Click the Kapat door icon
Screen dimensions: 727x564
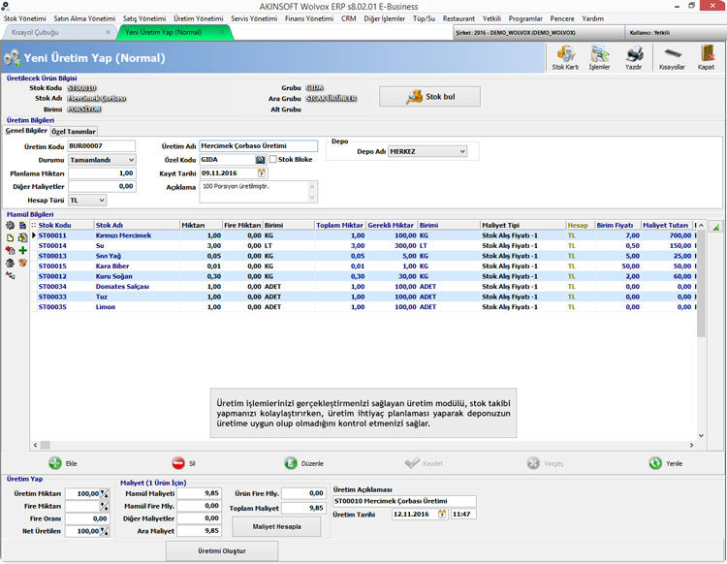[x=706, y=57]
